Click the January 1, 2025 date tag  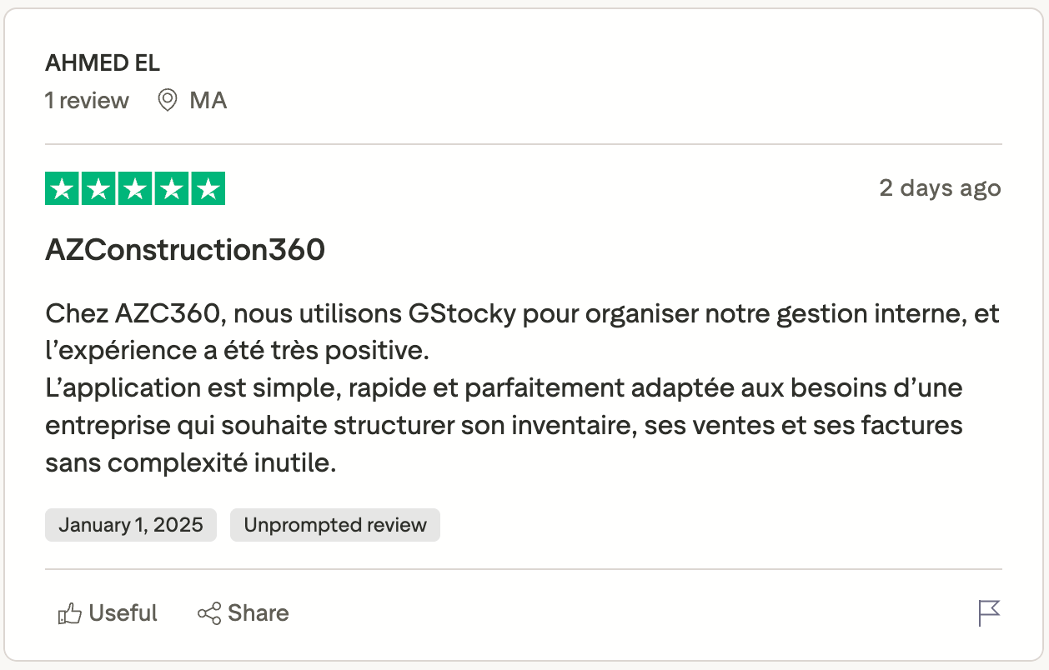point(130,525)
